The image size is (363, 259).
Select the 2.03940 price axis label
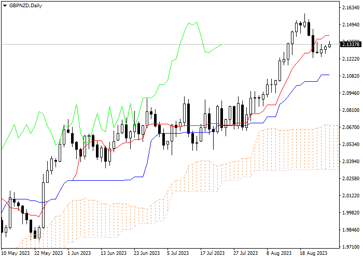pos(351,162)
